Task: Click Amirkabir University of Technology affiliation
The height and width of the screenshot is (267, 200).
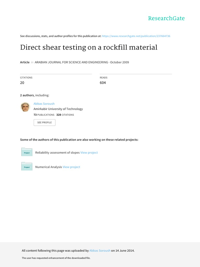Action: (x=58, y=109)
